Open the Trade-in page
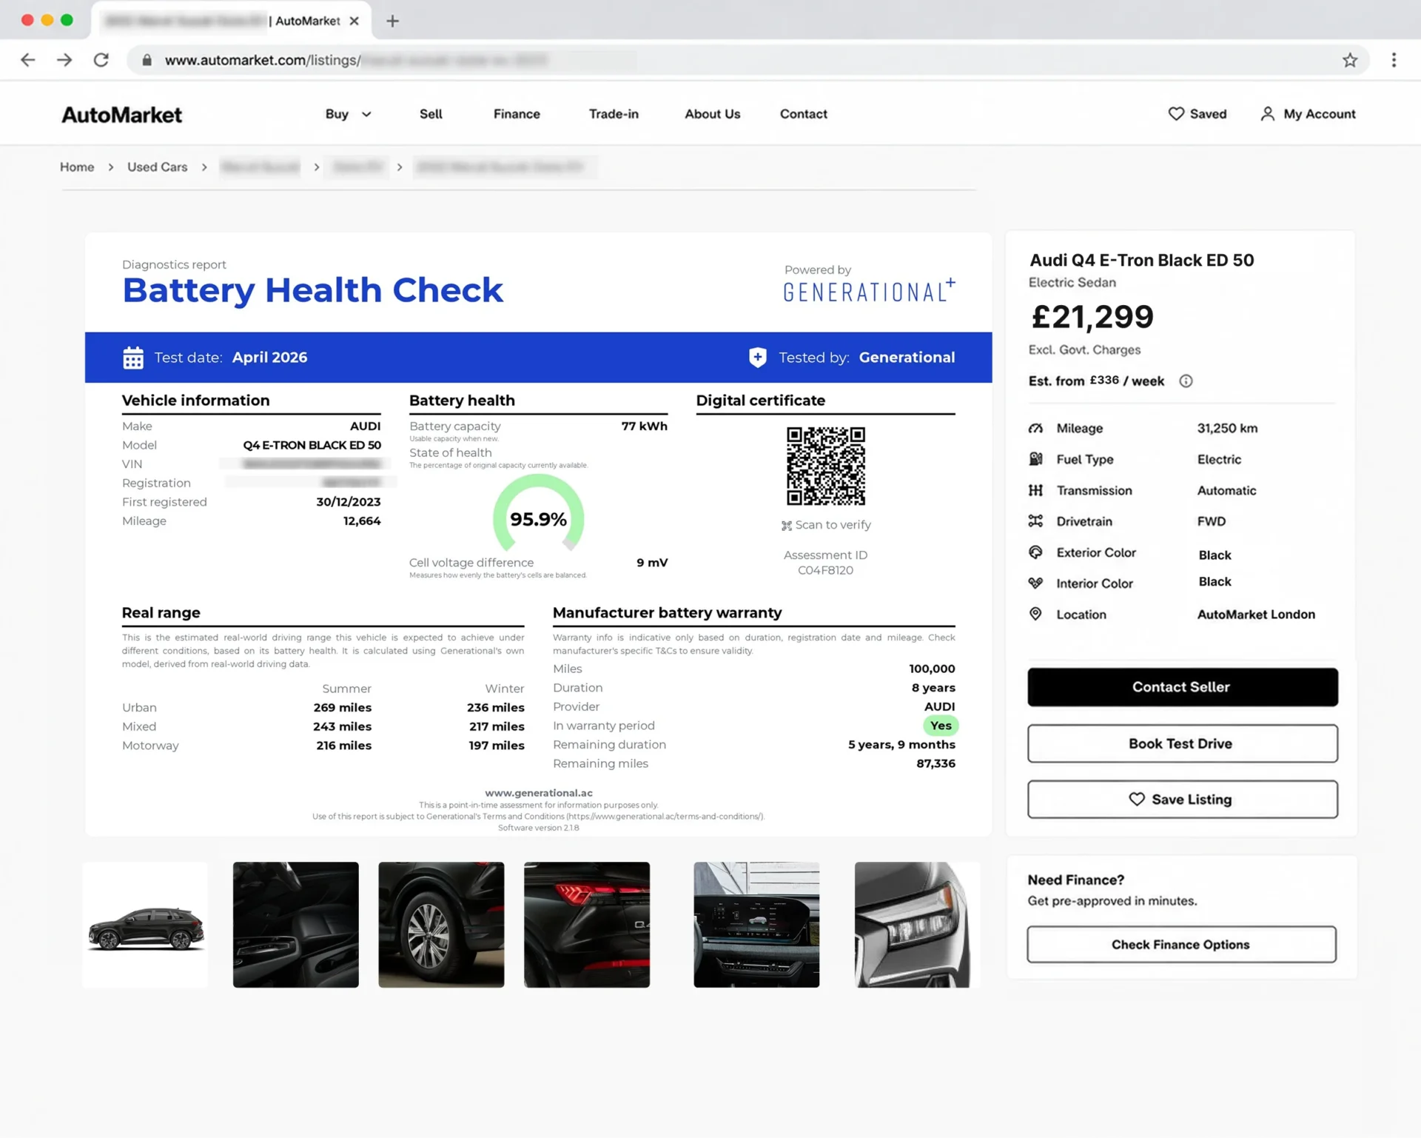Image resolution: width=1421 pixels, height=1138 pixels. pyautogui.click(x=614, y=114)
